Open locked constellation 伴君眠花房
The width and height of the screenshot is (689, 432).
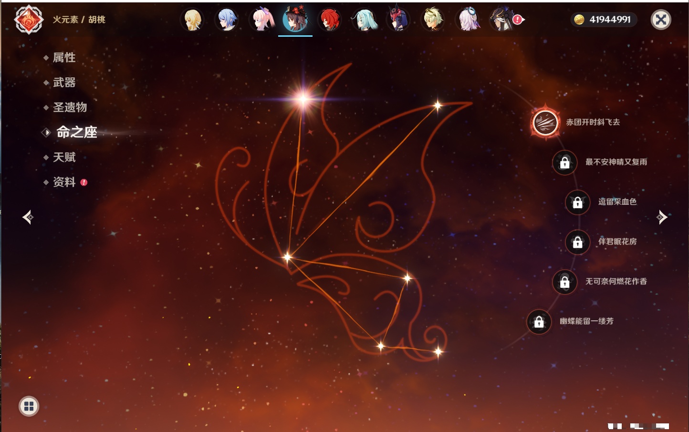577,242
